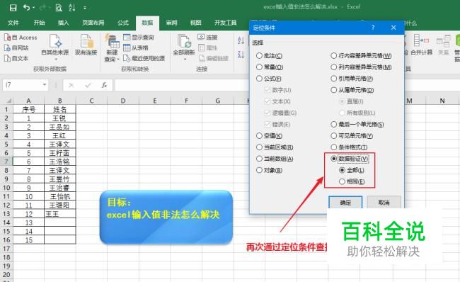
Task: Select 常量(O) radio option
Action: coord(270,67)
